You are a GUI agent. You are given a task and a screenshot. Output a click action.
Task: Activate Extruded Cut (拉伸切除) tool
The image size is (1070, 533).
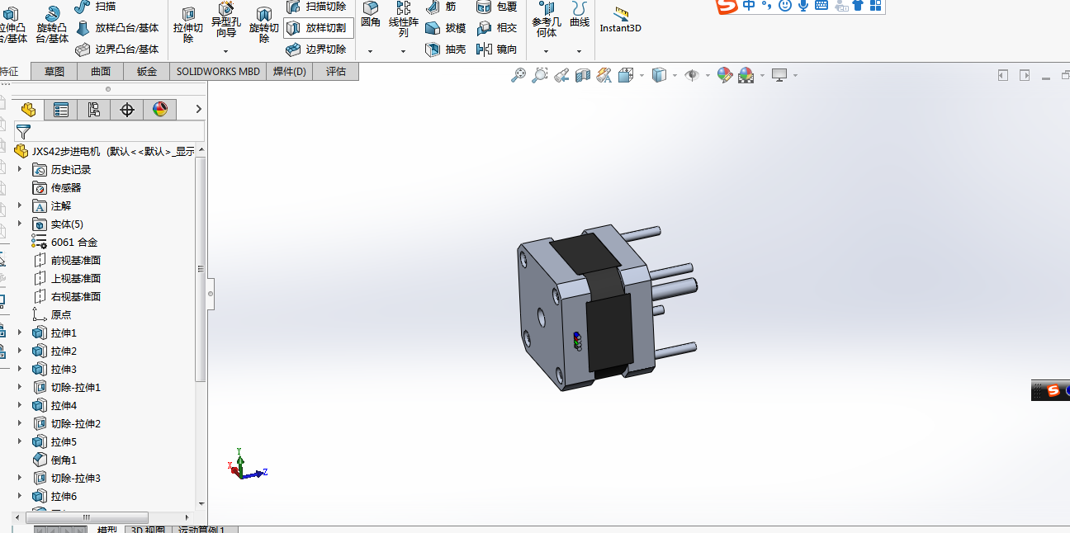188,24
